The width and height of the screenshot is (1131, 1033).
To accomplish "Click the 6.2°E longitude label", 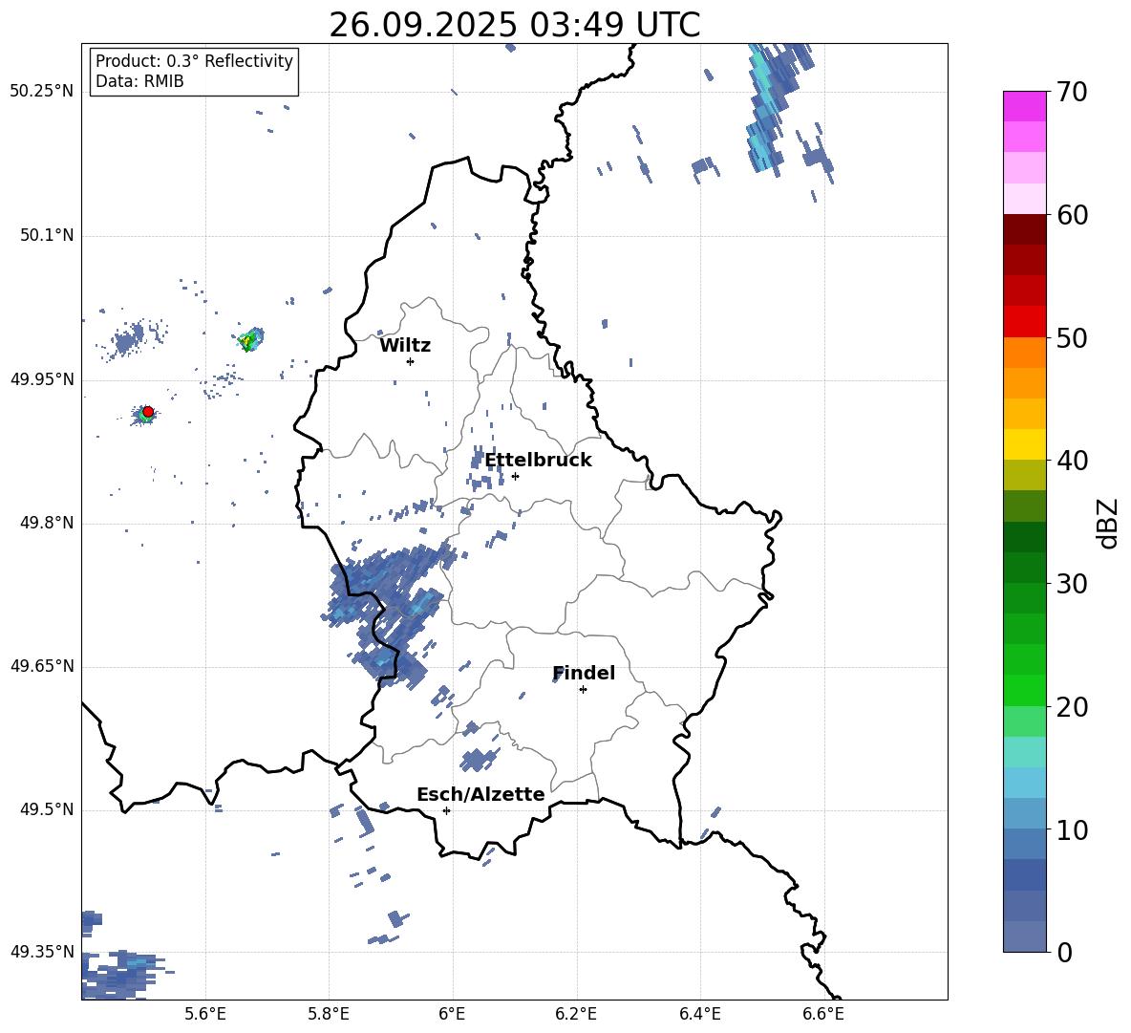I will (x=576, y=1014).
